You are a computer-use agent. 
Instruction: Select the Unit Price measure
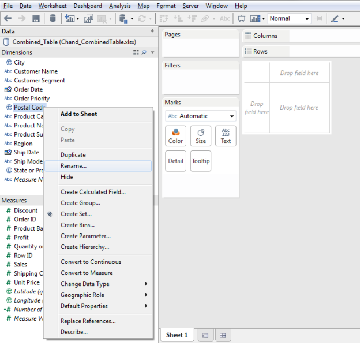coord(27,282)
